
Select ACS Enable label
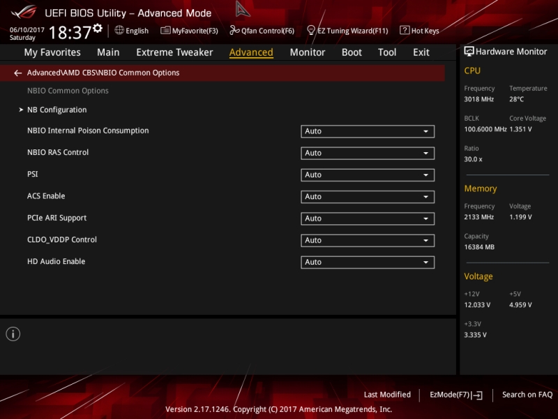(46, 196)
